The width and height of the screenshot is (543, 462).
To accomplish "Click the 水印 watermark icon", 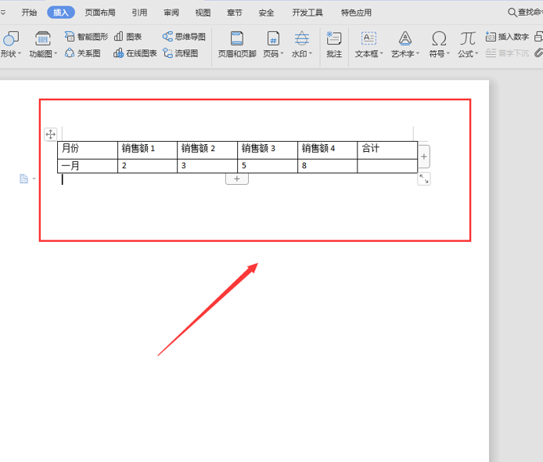I will point(302,38).
